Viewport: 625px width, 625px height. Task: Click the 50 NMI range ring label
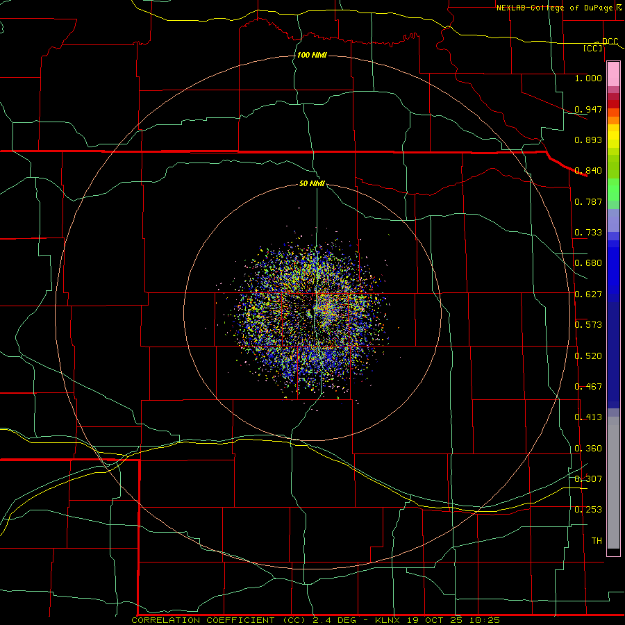tap(312, 183)
